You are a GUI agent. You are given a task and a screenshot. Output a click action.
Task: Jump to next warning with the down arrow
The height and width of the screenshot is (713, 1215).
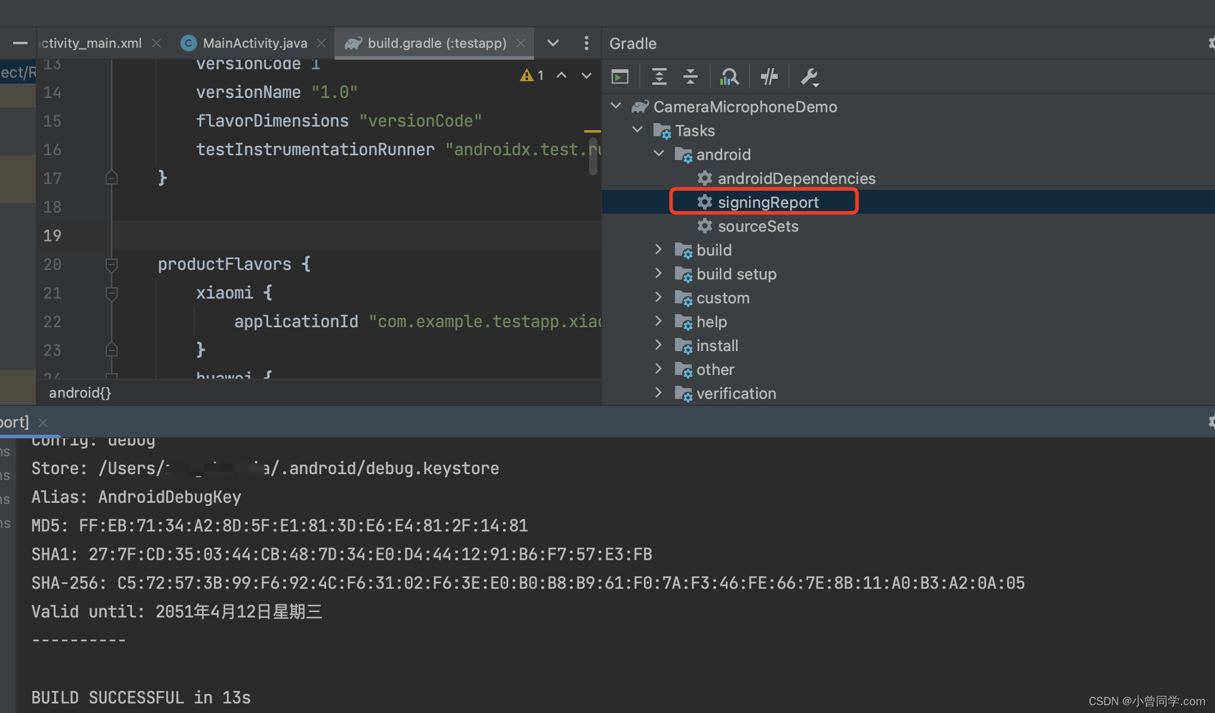tap(585, 76)
